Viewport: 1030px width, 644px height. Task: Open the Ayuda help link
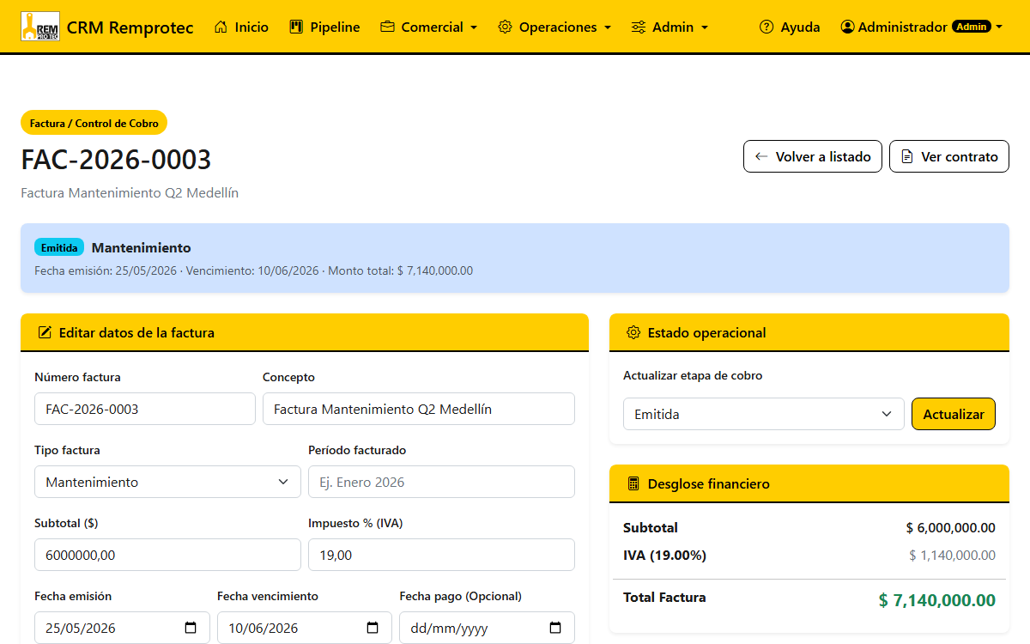[790, 27]
